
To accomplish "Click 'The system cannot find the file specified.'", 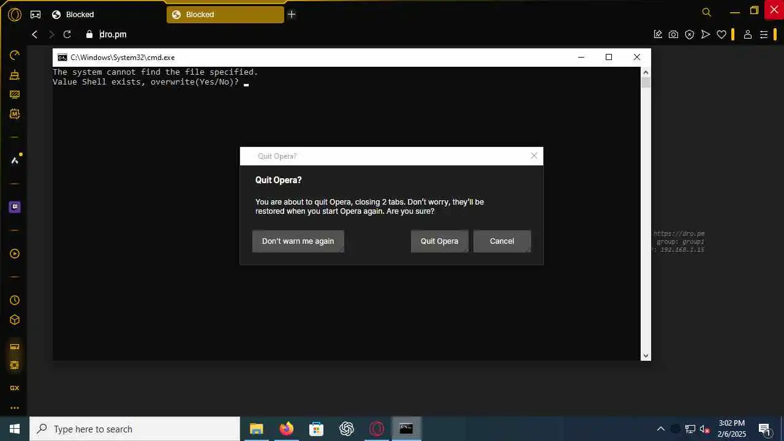I will point(156,72).
